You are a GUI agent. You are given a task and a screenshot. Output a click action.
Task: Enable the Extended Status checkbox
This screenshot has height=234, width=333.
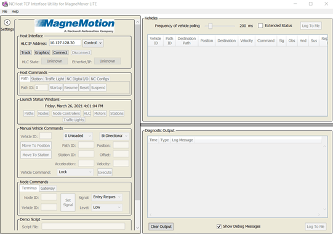(x=260, y=26)
